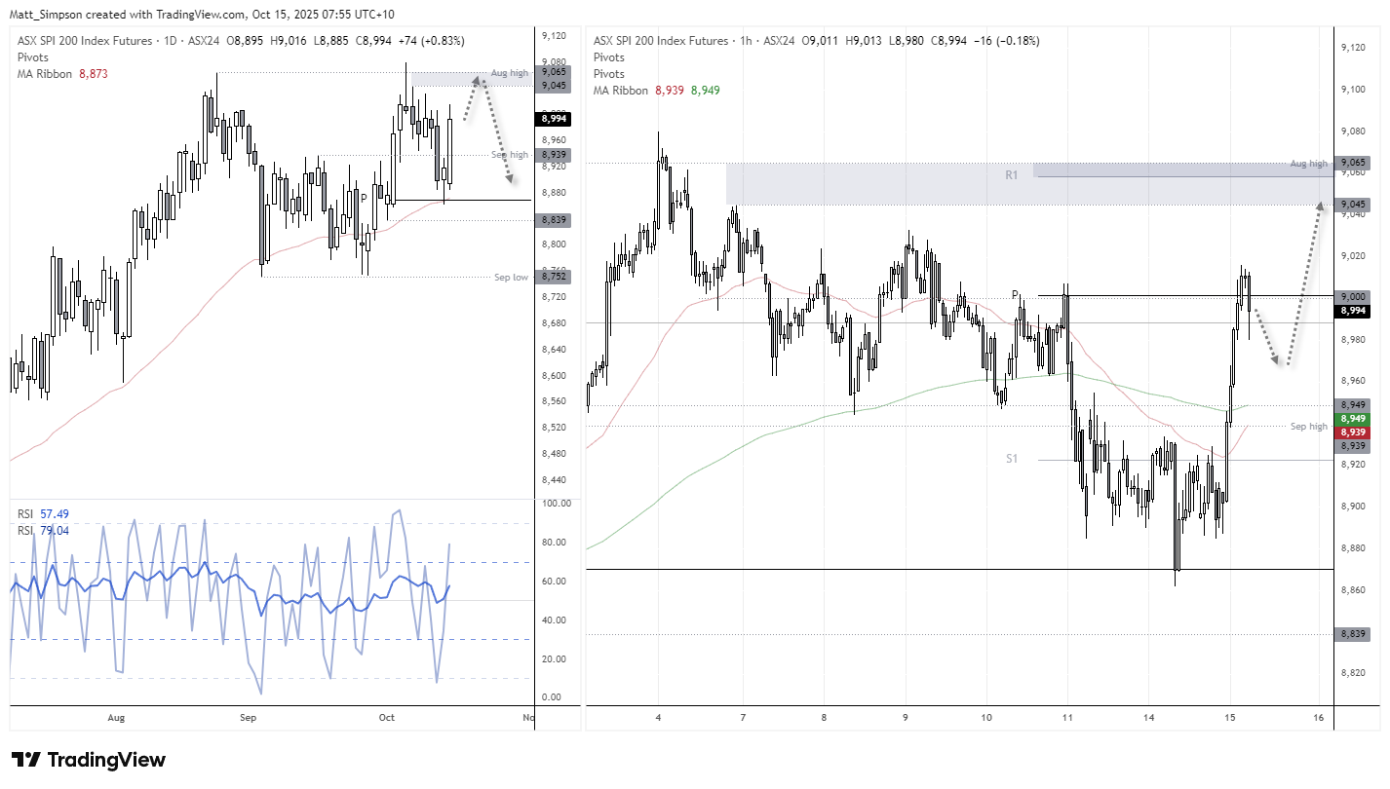
Task: Click the R1 pivot label on the hourly chart
Action: [1011, 174]
